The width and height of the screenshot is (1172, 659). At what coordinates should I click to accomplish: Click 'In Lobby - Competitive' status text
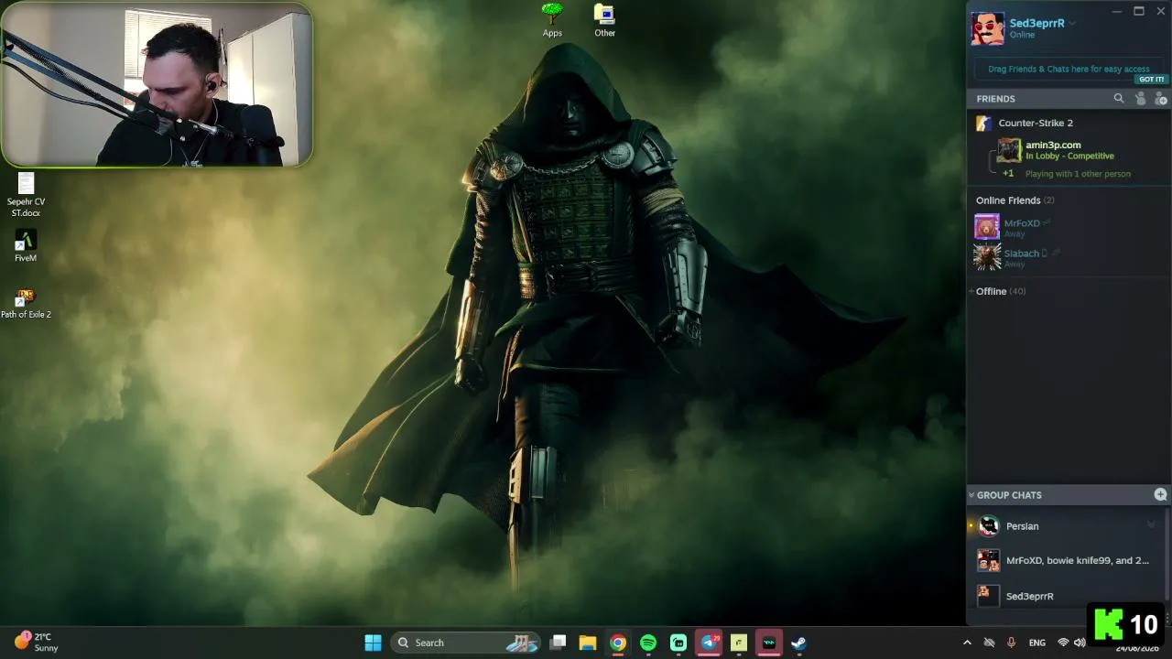point(1069,157)
